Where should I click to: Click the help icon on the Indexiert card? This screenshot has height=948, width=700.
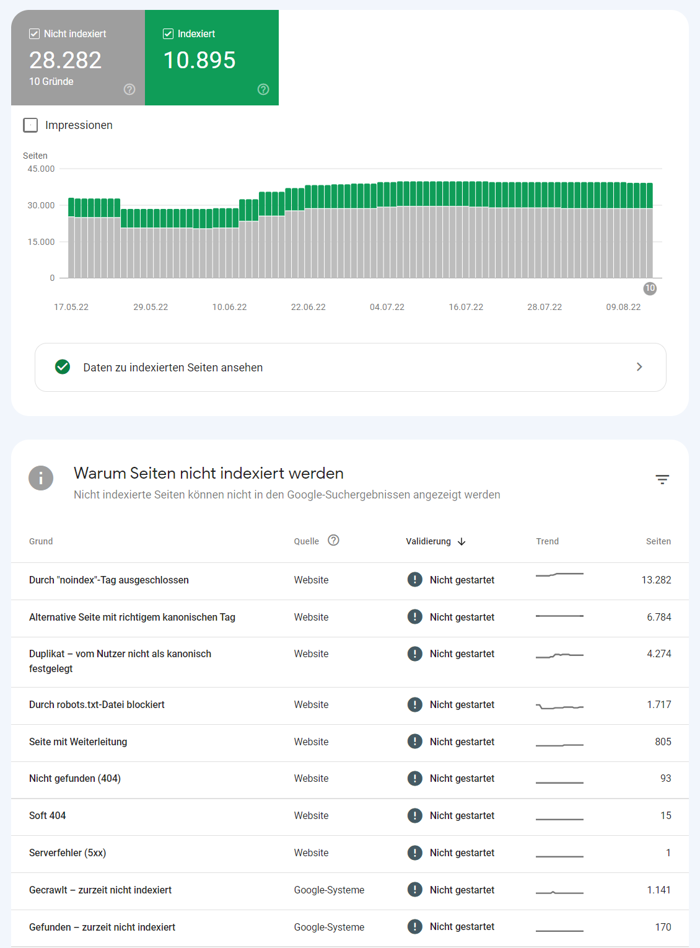tap(263, 89)
